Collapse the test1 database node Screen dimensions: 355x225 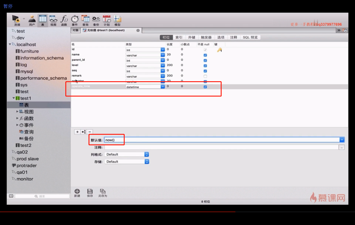(x=14, y=98)
